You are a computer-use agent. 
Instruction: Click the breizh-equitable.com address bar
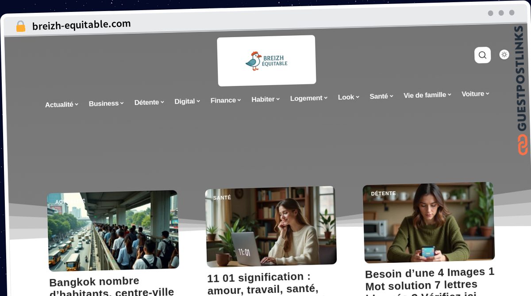click(x=82, y=25)
